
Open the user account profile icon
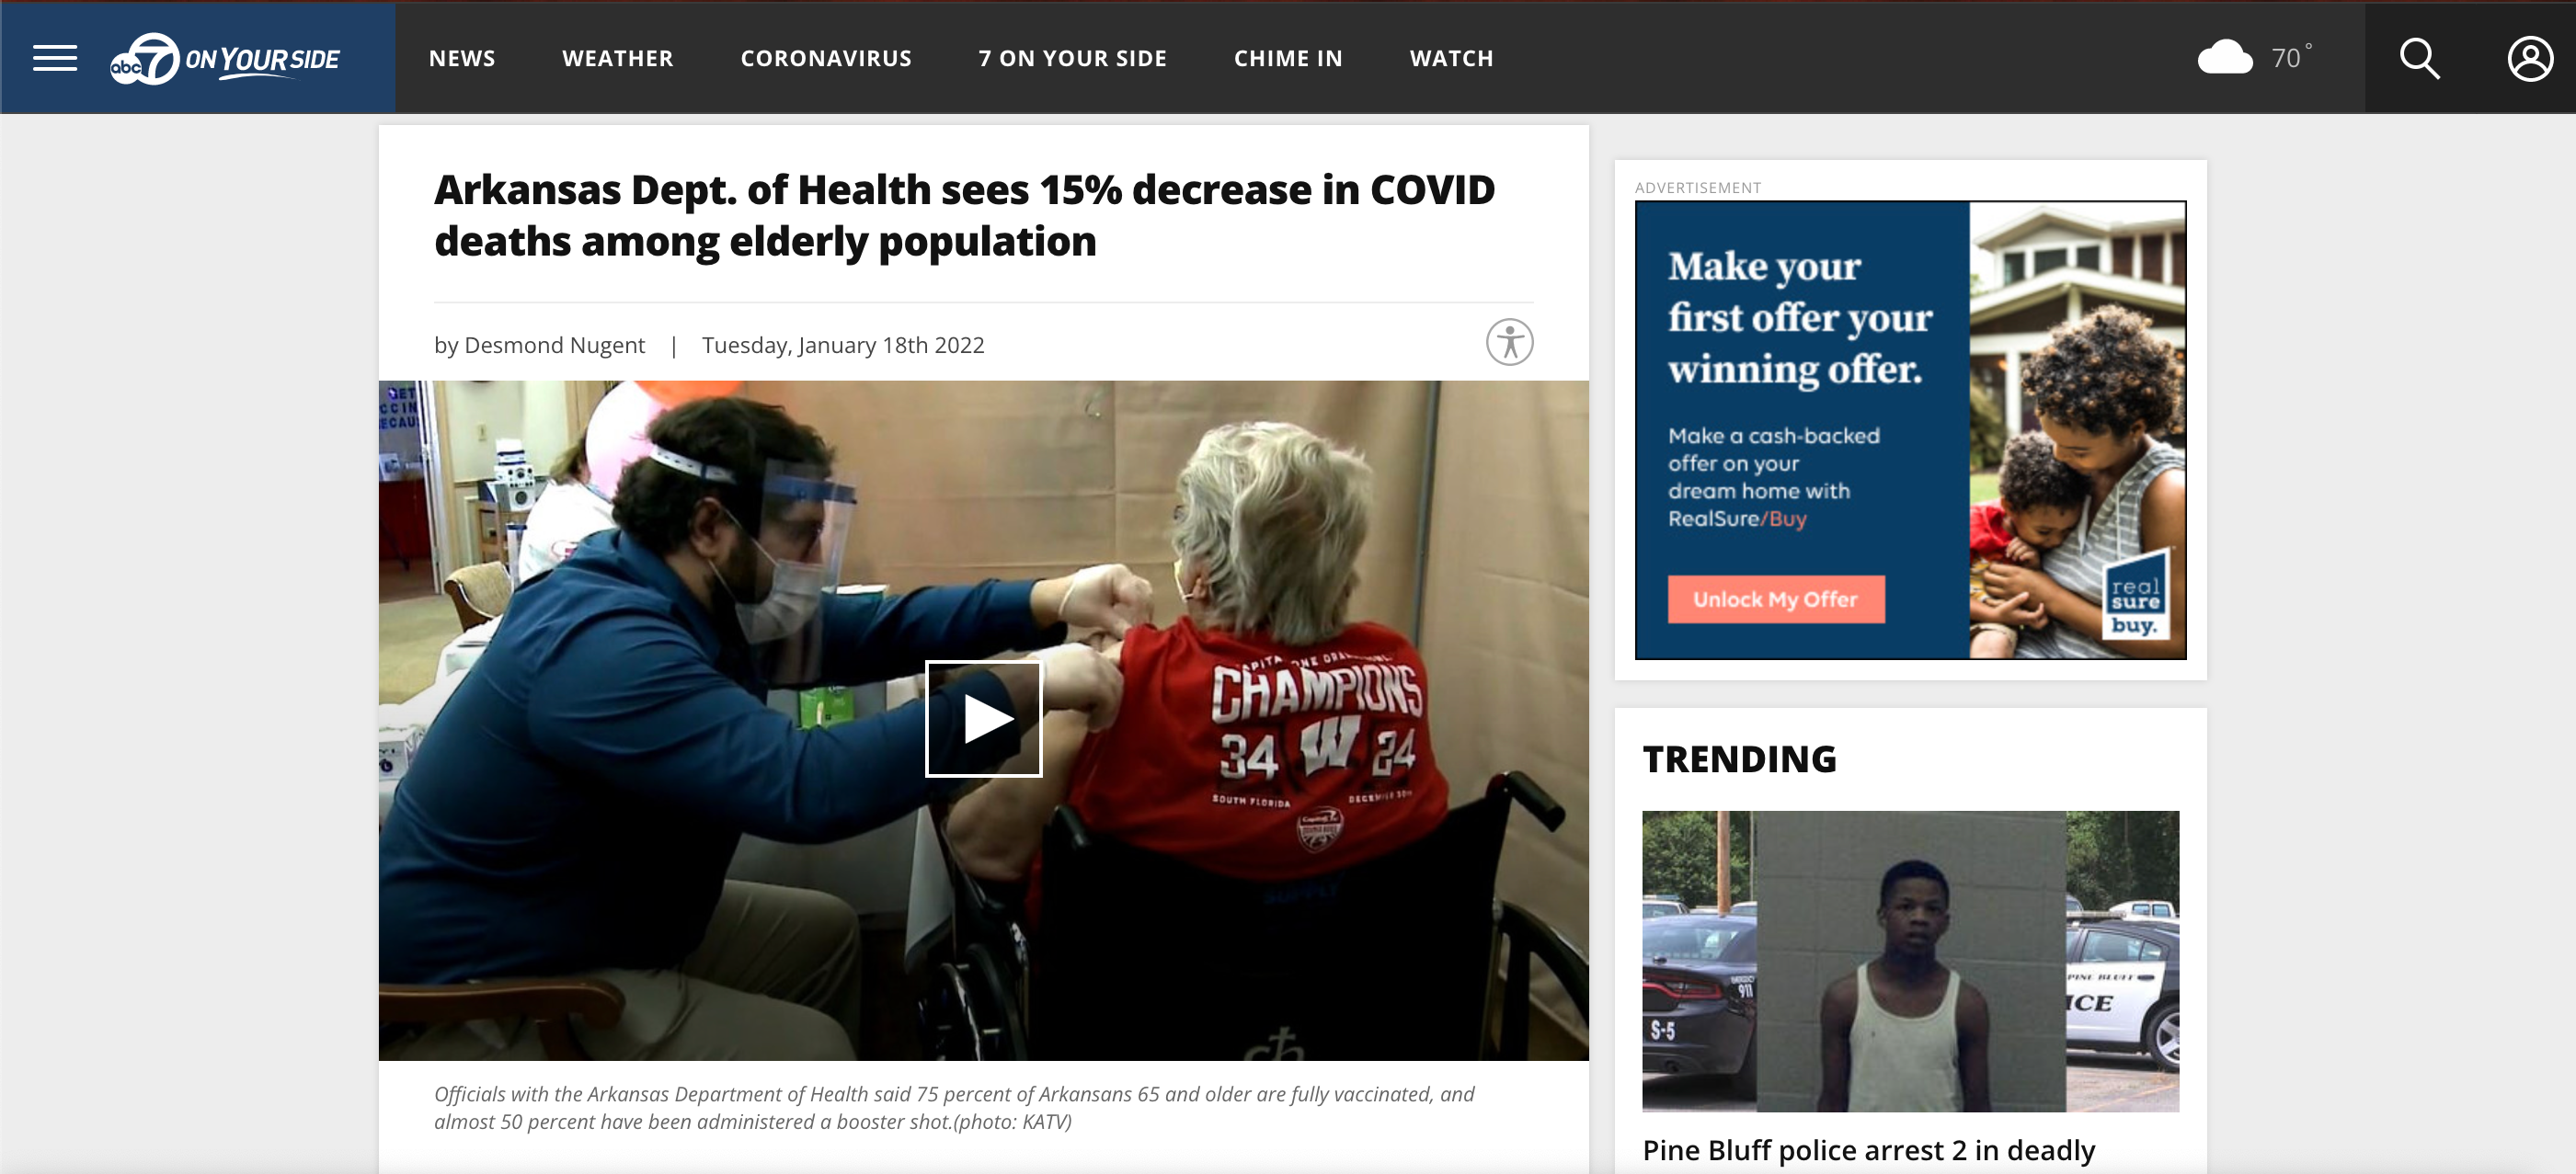pyautogui.click(x=2529, y=58)
